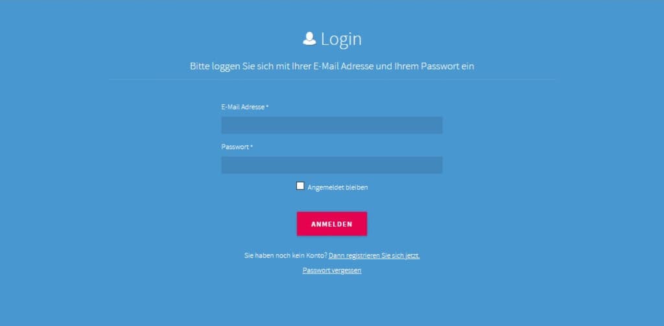Click the Angemeldet bleiben label text
The width and height of the screenshot is (664, 326).
coord(337,187)
